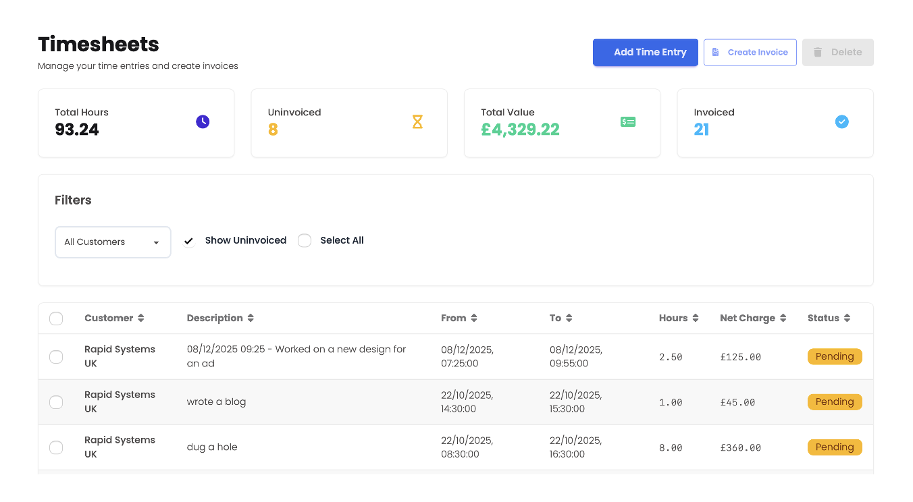Open the 'Worked on a new design' entry row
Viewport: 913px width, 502px height.
pyautogui.click(x=296, y=356)
